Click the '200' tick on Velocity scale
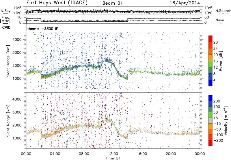 point(217,101)
